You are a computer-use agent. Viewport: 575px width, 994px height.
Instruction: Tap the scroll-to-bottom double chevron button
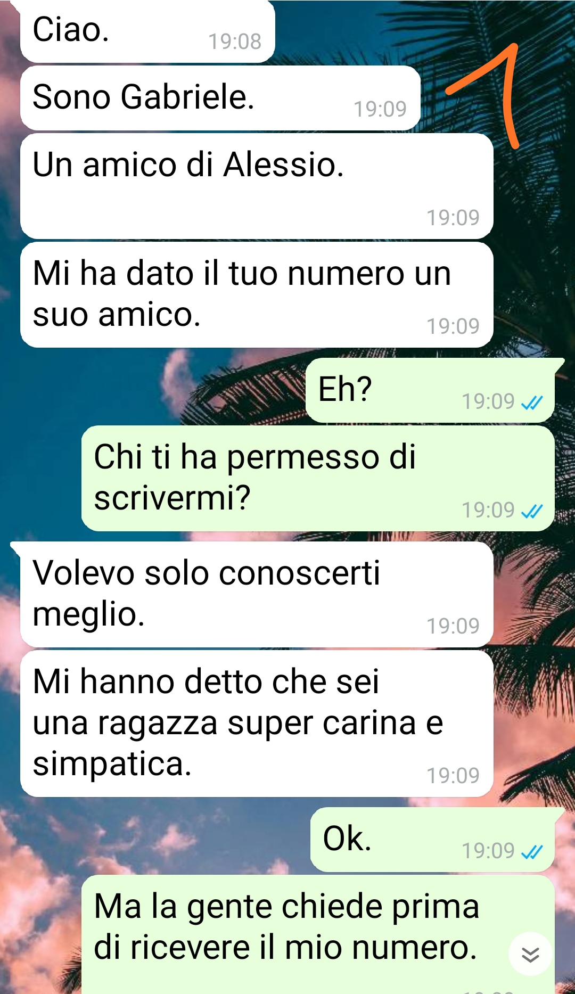coord(530,954)
